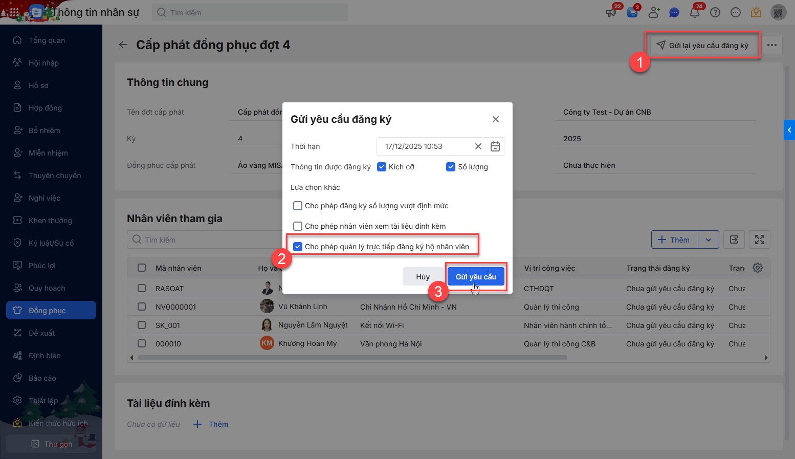Viewport: 795px width, 459px height.
Task: Close the Gửi yêu cầu đăng ký dialog
Action: (x=496, y=119)
